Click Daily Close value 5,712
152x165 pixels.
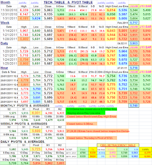tap(48, 51)
